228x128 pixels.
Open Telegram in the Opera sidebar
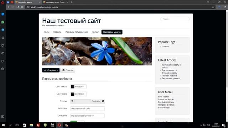coord(3,30)
